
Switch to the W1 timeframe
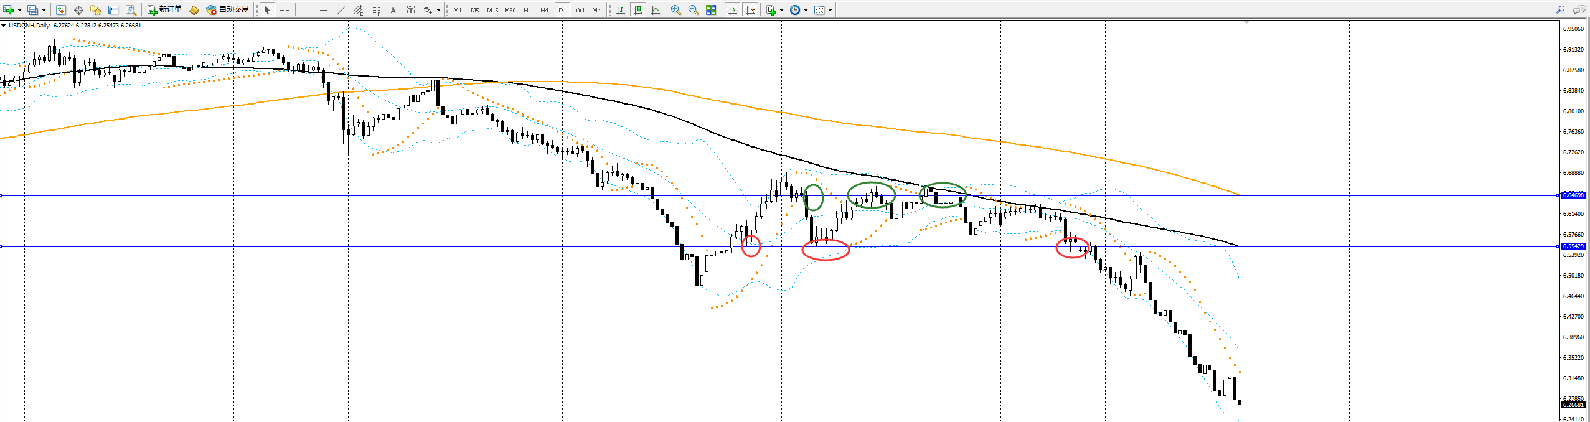point(580,10)
